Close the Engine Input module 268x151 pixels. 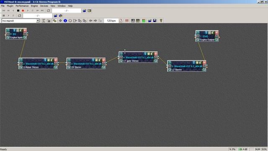(25, 31)
